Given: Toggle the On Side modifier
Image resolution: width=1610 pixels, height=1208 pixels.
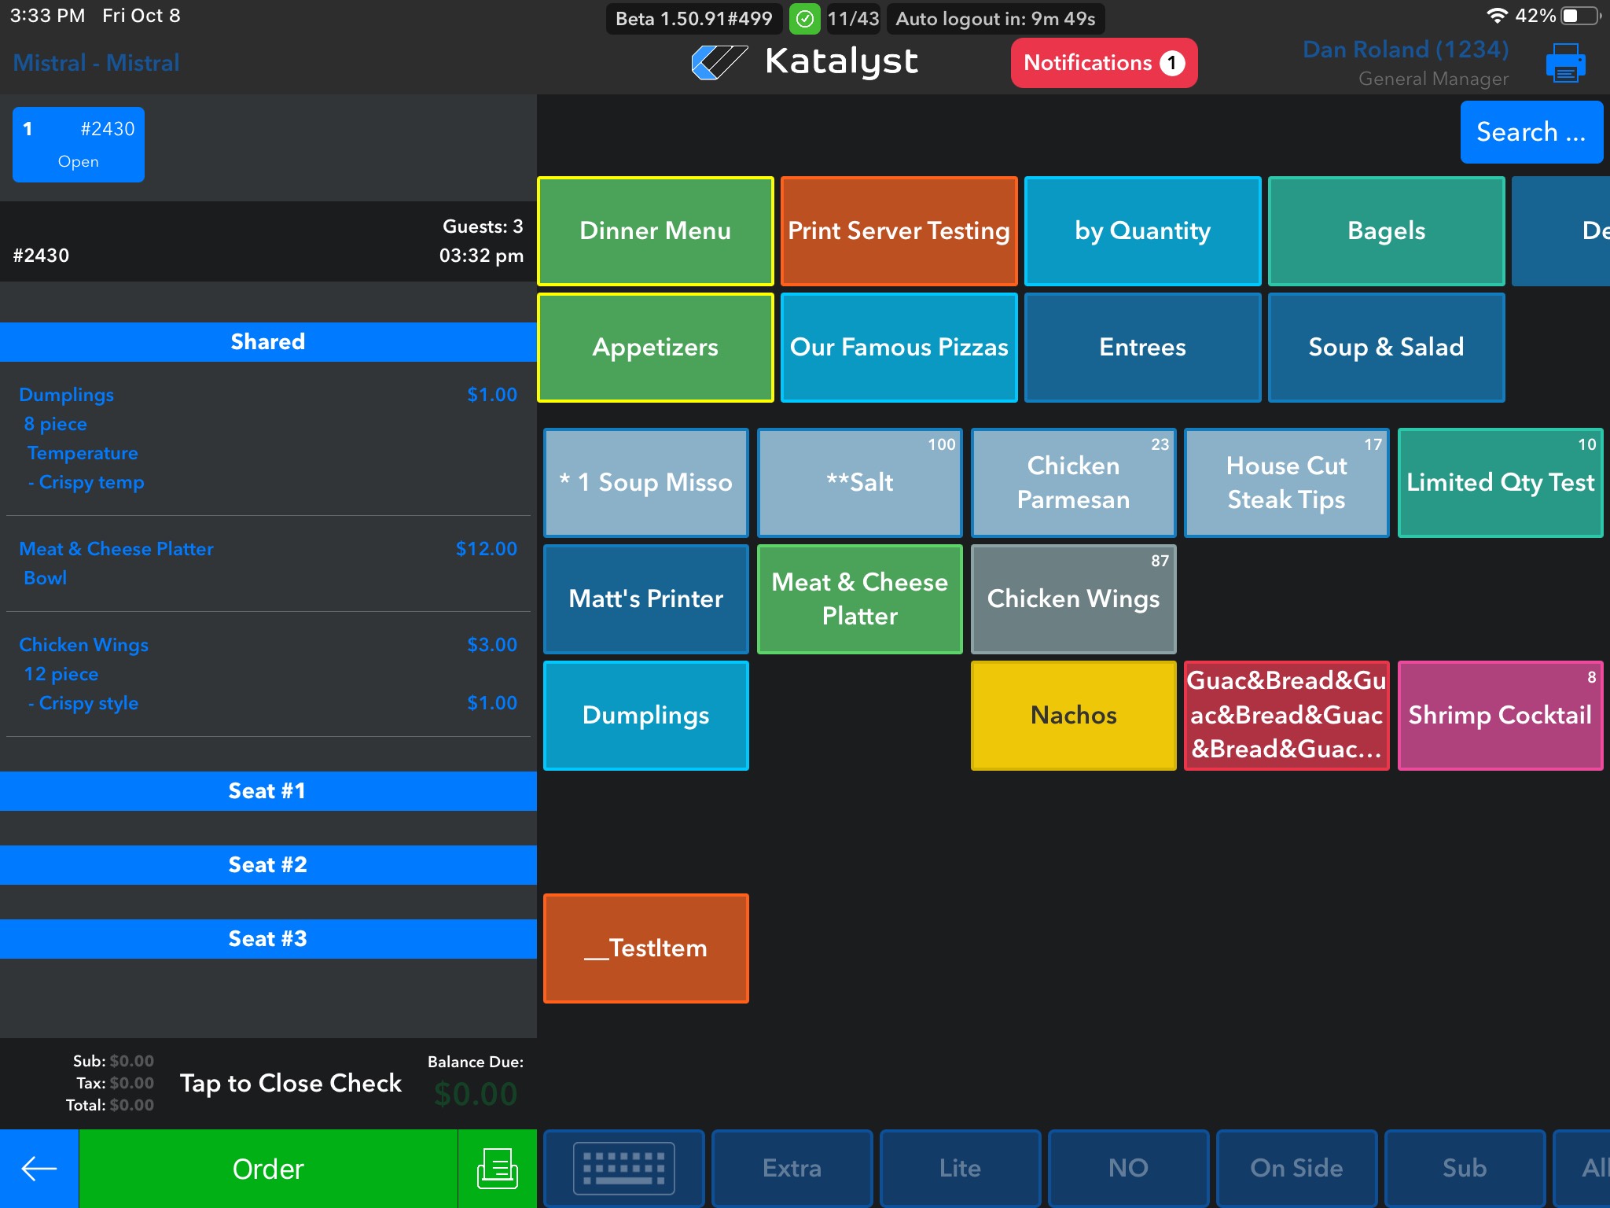Looking at the screenshot, I should (1296, 1169).
